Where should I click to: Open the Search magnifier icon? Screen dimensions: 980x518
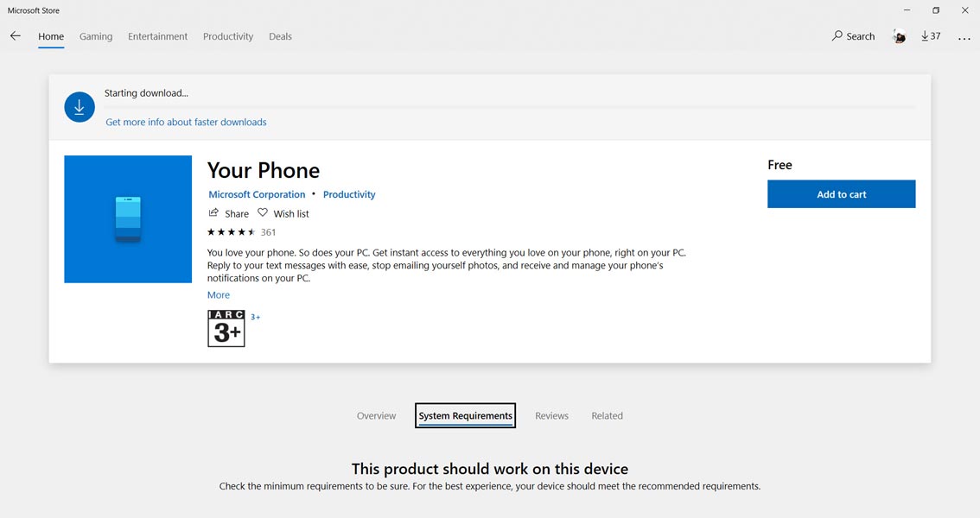pos(837,36)
